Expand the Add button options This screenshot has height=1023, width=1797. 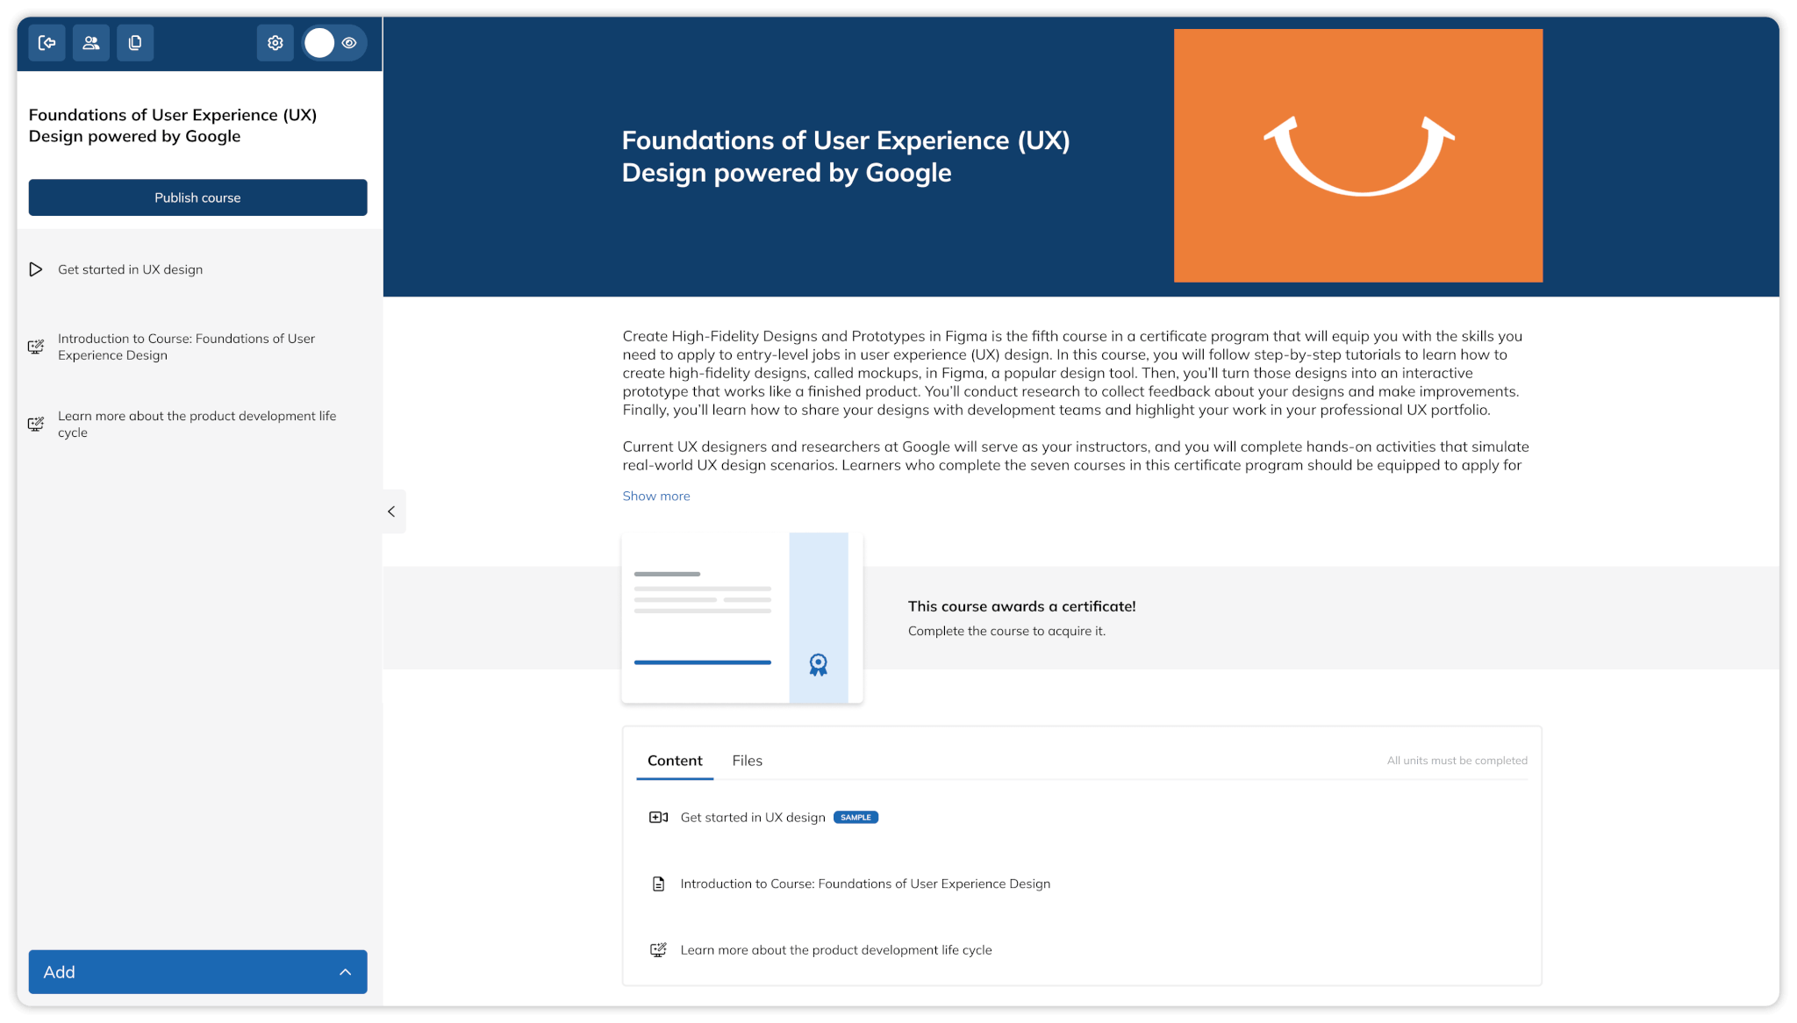pyautogui.click(x=197, y=972)
